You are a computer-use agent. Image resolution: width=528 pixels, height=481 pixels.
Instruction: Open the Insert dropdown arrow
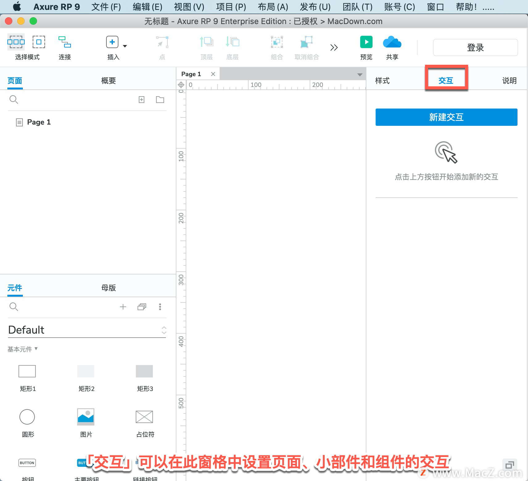click(125, 46)
